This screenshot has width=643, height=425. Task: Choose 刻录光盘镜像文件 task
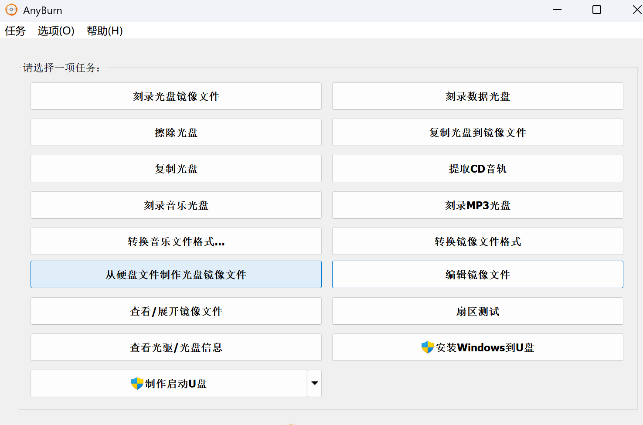click(176, 96)
